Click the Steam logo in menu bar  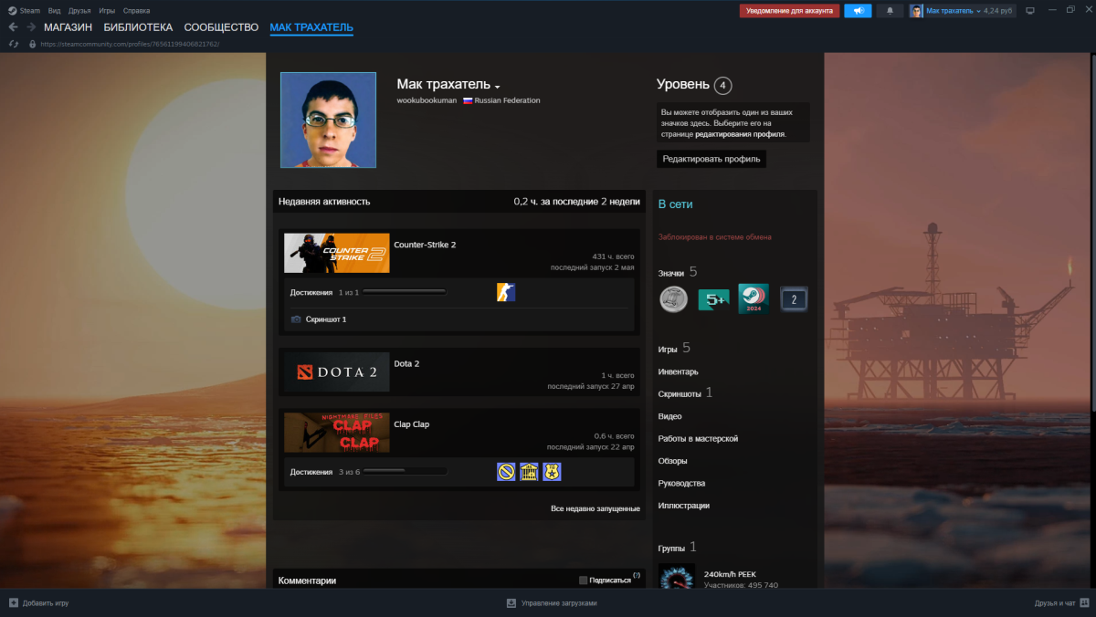coord(13,11)
